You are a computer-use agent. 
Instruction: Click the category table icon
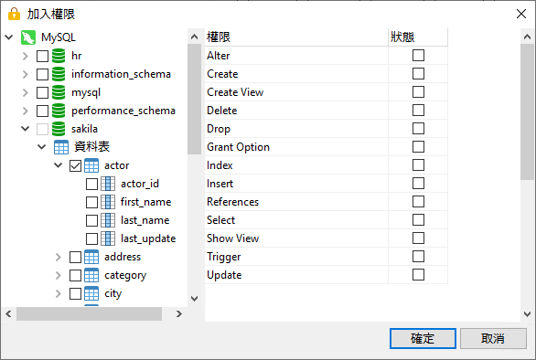click(91, 275)
